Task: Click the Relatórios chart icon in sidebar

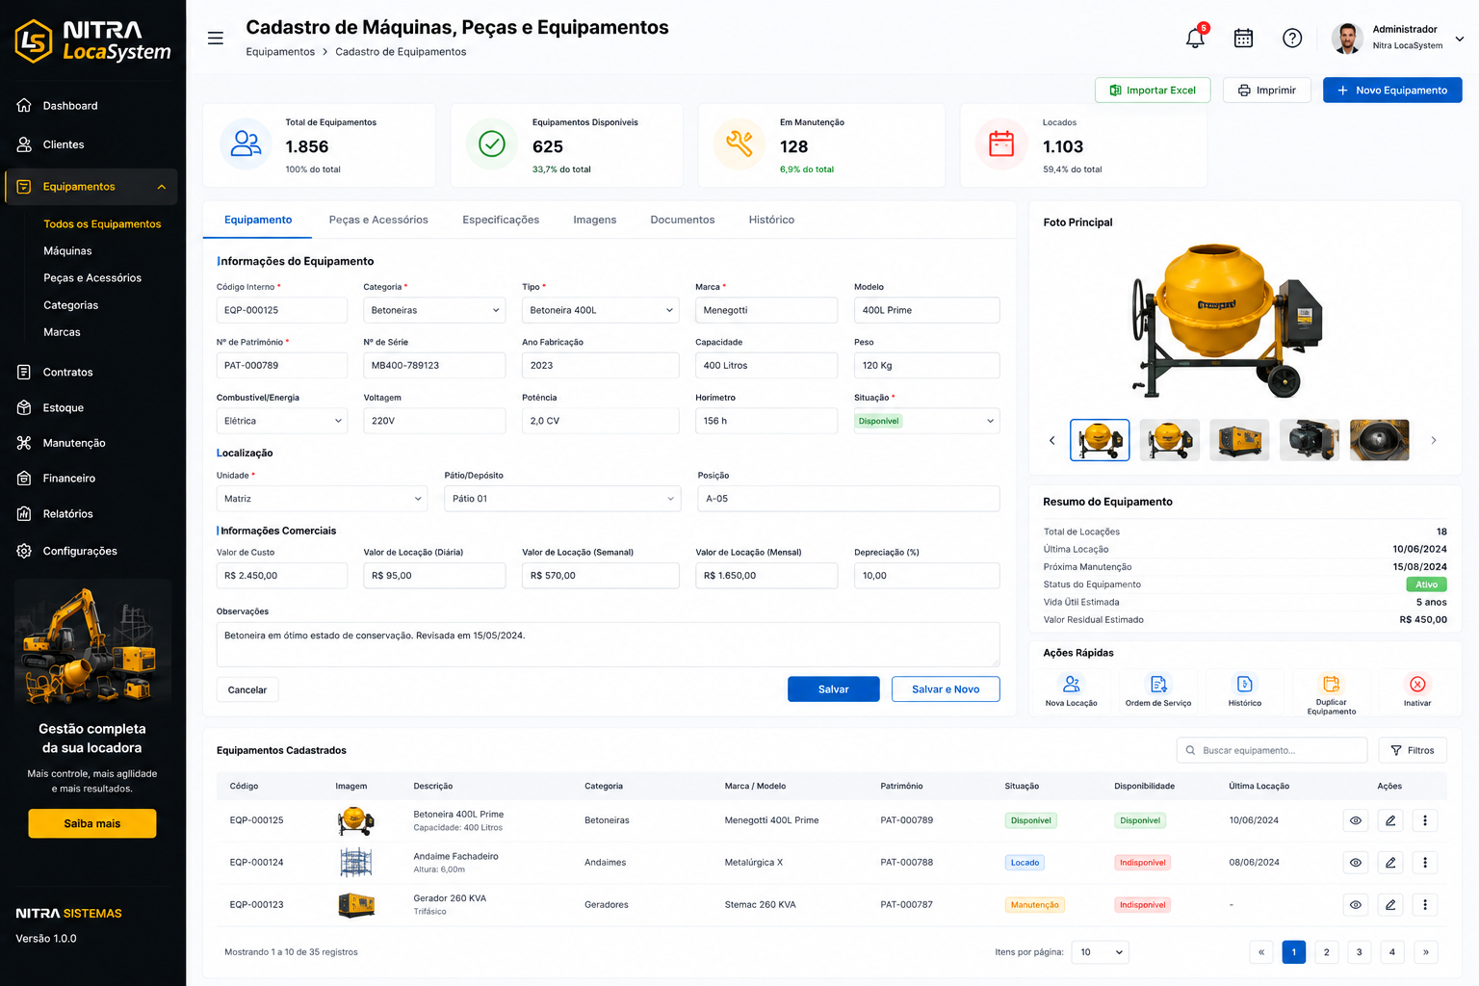Action: 24,513
